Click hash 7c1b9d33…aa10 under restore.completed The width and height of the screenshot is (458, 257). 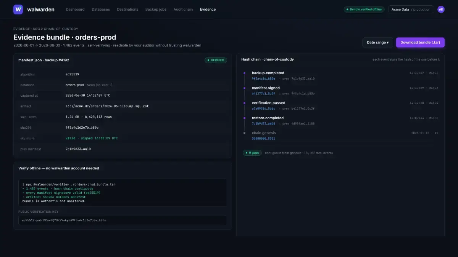pos(263,124)
